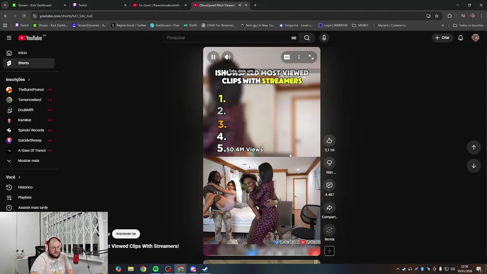Open Spinnin' Records channel
Screen dimensions: 487x274
(x=29, y=130)
